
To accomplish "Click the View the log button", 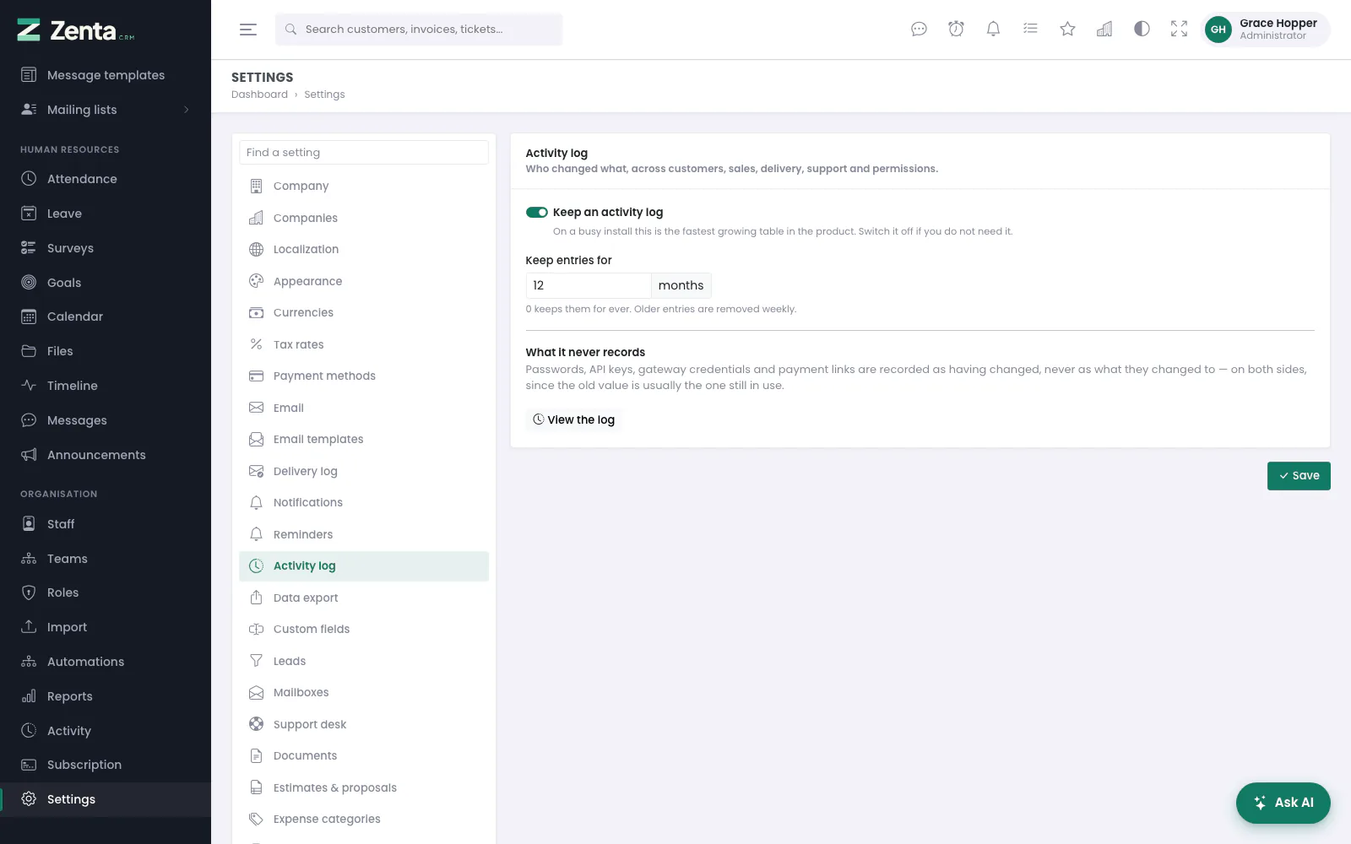I will coord(574,420).
